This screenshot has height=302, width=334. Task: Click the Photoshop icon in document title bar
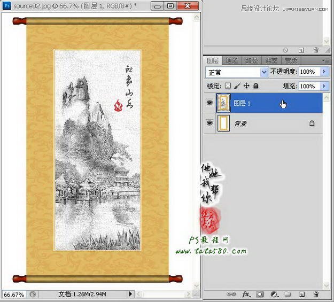(7, 5)
